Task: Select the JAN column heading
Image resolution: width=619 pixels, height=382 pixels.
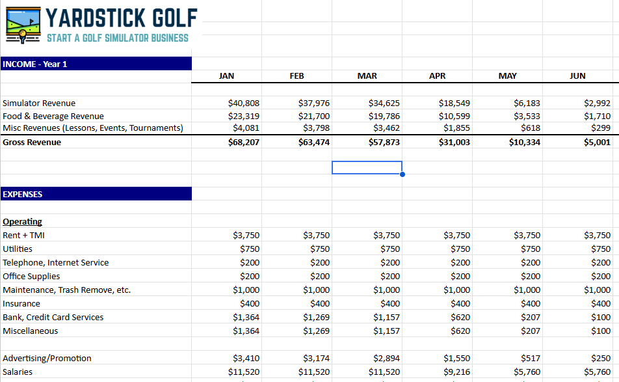Action: (226, 76)
